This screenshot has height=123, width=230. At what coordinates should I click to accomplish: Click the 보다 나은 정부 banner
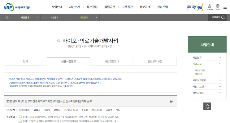tap(195, 7)
